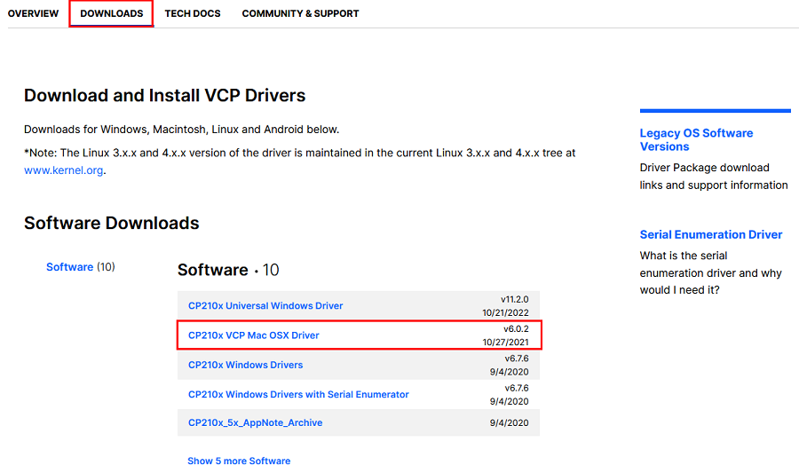
Task: Click the date in the AppNote_Archive row
Action: 510,423
